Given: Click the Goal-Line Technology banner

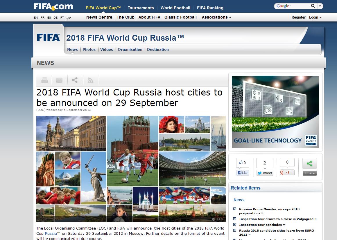Looking at the screenshot, I should click(x=275, y=112).
